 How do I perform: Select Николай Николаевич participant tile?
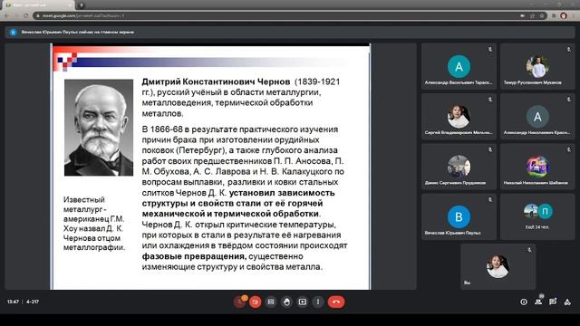(537, 167)
